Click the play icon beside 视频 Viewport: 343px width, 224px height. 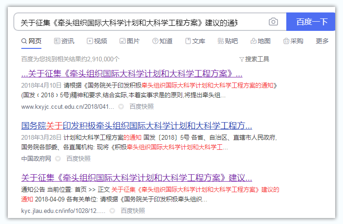click(90, 41)
